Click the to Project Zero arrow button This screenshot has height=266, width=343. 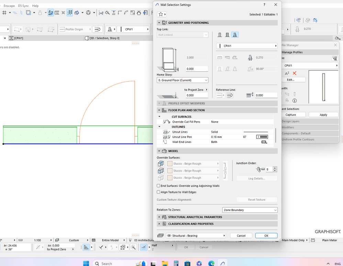point(207,90)
